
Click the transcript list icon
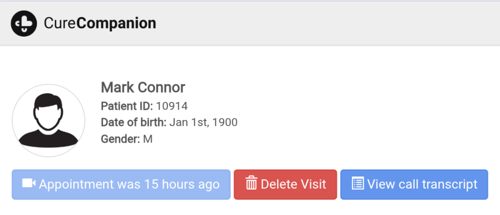[x=358, y=184]
